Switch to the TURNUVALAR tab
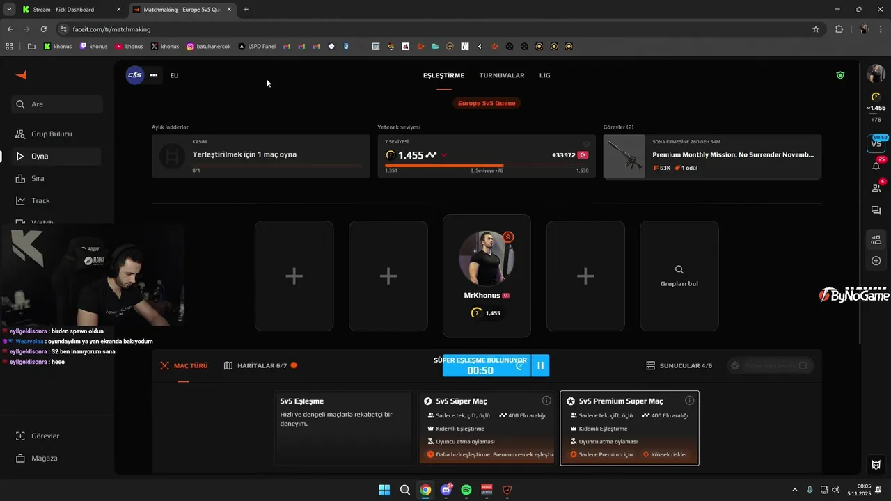 502,75
